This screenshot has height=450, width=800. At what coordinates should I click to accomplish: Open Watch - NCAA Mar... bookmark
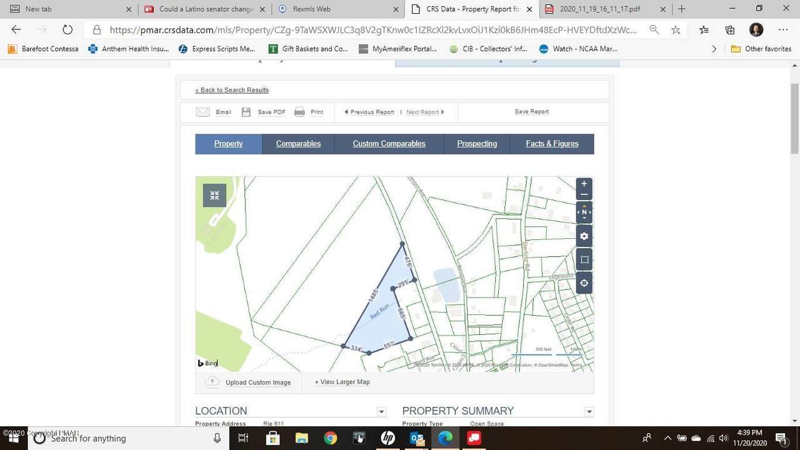(x=579, y=49)
